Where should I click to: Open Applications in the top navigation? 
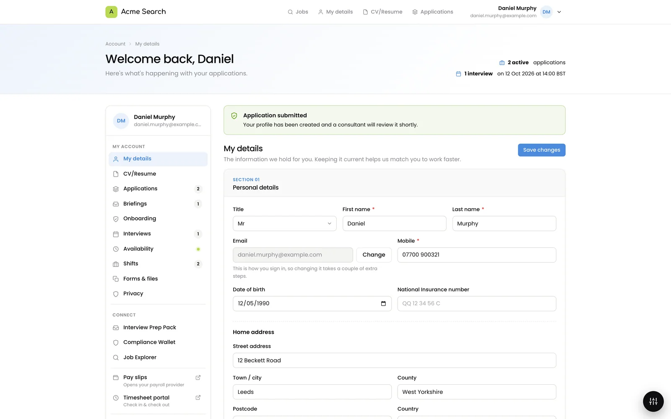(433, 12)
